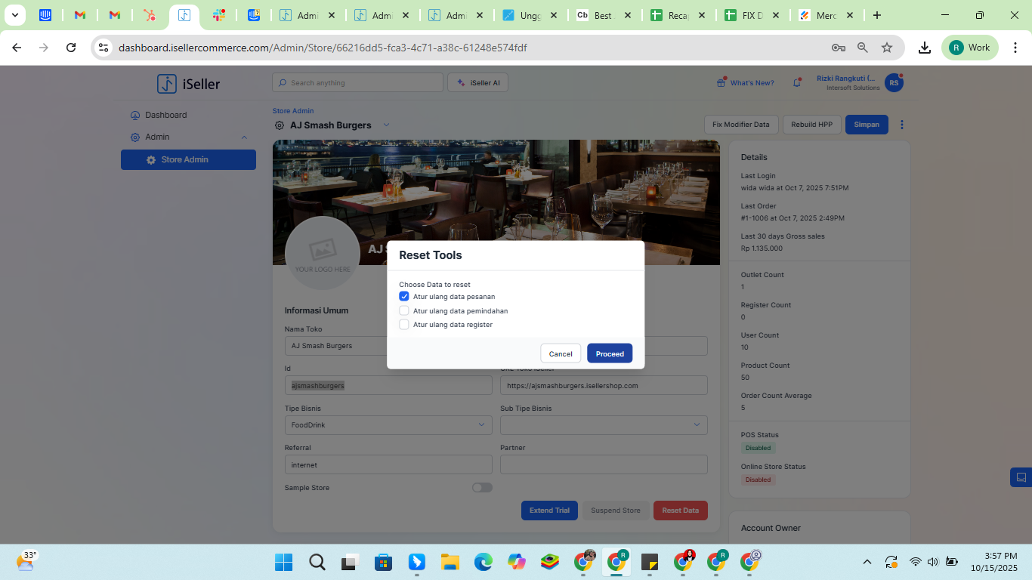The height and width of the screenshot is (580, 1032).
Task: Click the RS user avatar
Action: [894, 83]
